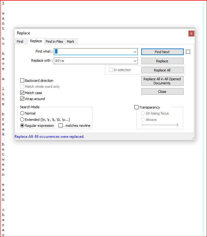Uncheck the Wrap around checkbox
This screenshot has width=207, height=237.
(22, 99)
